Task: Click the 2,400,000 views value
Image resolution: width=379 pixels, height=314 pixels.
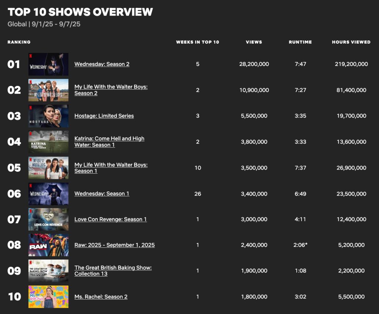Action: (254, 245)
